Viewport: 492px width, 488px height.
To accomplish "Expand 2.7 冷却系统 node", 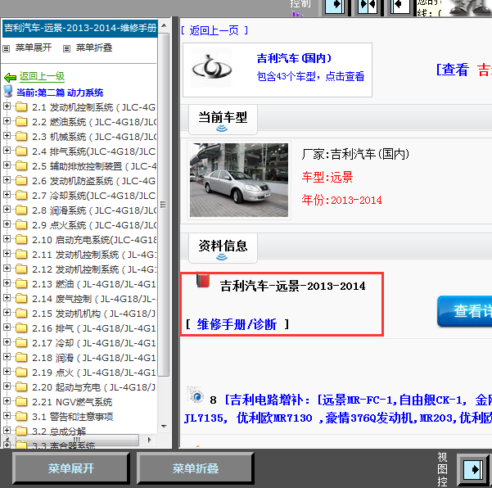I will pyautogui.click(x=7, y=195).
